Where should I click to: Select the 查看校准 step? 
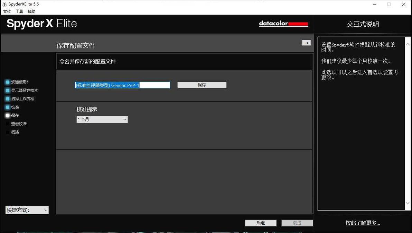tap(16, 124)
